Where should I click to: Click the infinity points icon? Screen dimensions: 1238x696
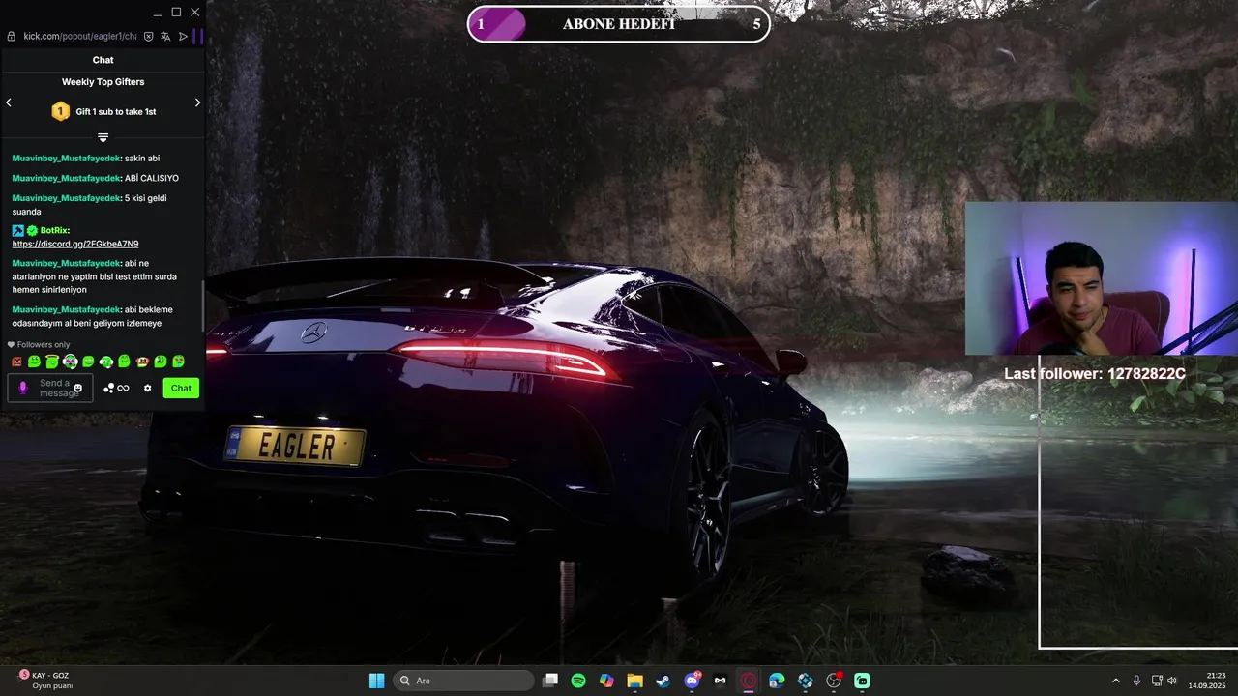coord(123,388)
